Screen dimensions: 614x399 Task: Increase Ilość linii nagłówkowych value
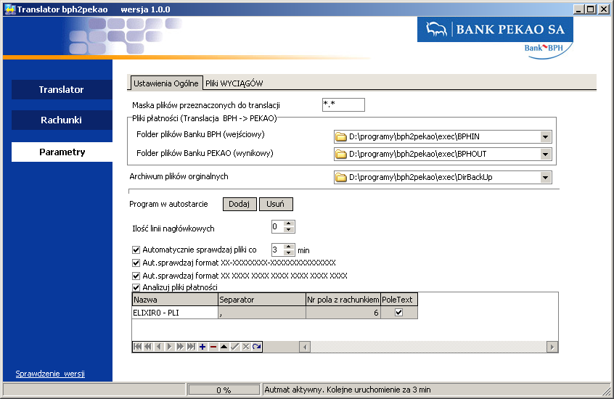coord(289,223)
